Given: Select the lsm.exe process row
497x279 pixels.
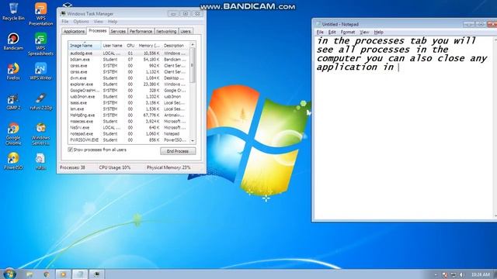Looking at the screenshot, I should click(x=129, y=108).
